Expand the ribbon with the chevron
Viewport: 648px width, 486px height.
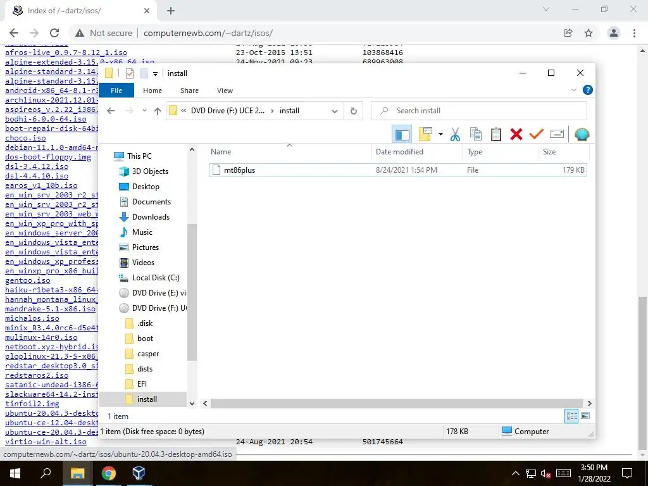pos(573,90)
